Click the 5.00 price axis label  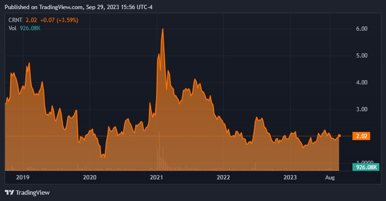(x=362, y=56)
